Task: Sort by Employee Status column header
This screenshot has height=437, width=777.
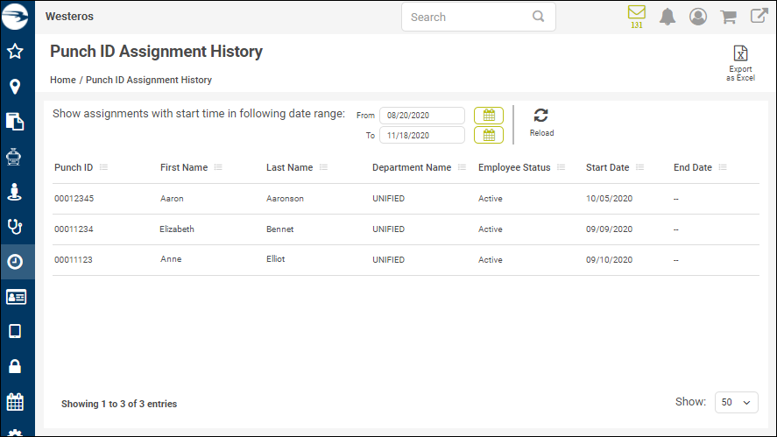Action: 514,167
